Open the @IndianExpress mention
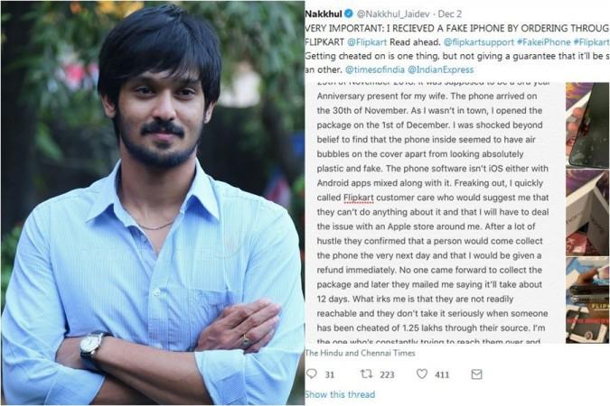The height and width of the screenshot is (406, 610). (441, 70)
